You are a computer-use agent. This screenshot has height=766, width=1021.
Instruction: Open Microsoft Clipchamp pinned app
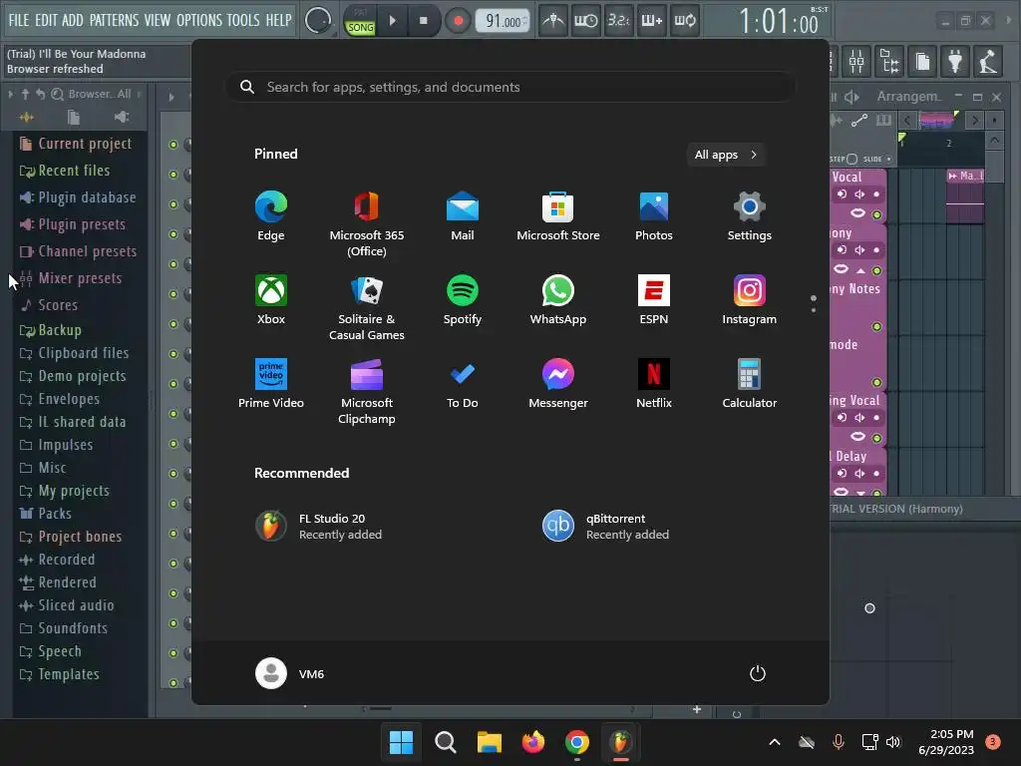[x=367, y=391]
